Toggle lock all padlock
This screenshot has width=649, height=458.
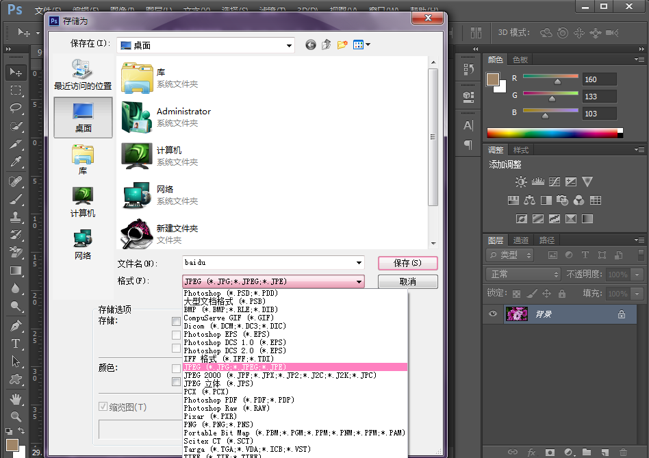pos(561,294)
